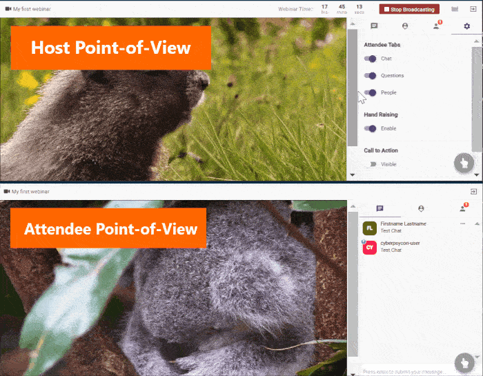Click cyberpsycon-user avatar in chat

click(370, 247)
